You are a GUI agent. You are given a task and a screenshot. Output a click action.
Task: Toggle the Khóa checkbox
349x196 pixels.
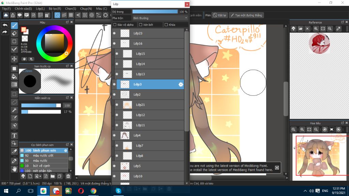pyautogui.click(x=166, y=24)
